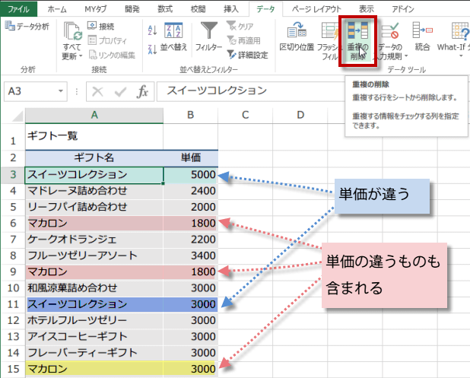The width and height of the screenshot is (470, 378).
Task: Click the Remove Duplicates (重複の削除) icon
Action: pos(357,38)
